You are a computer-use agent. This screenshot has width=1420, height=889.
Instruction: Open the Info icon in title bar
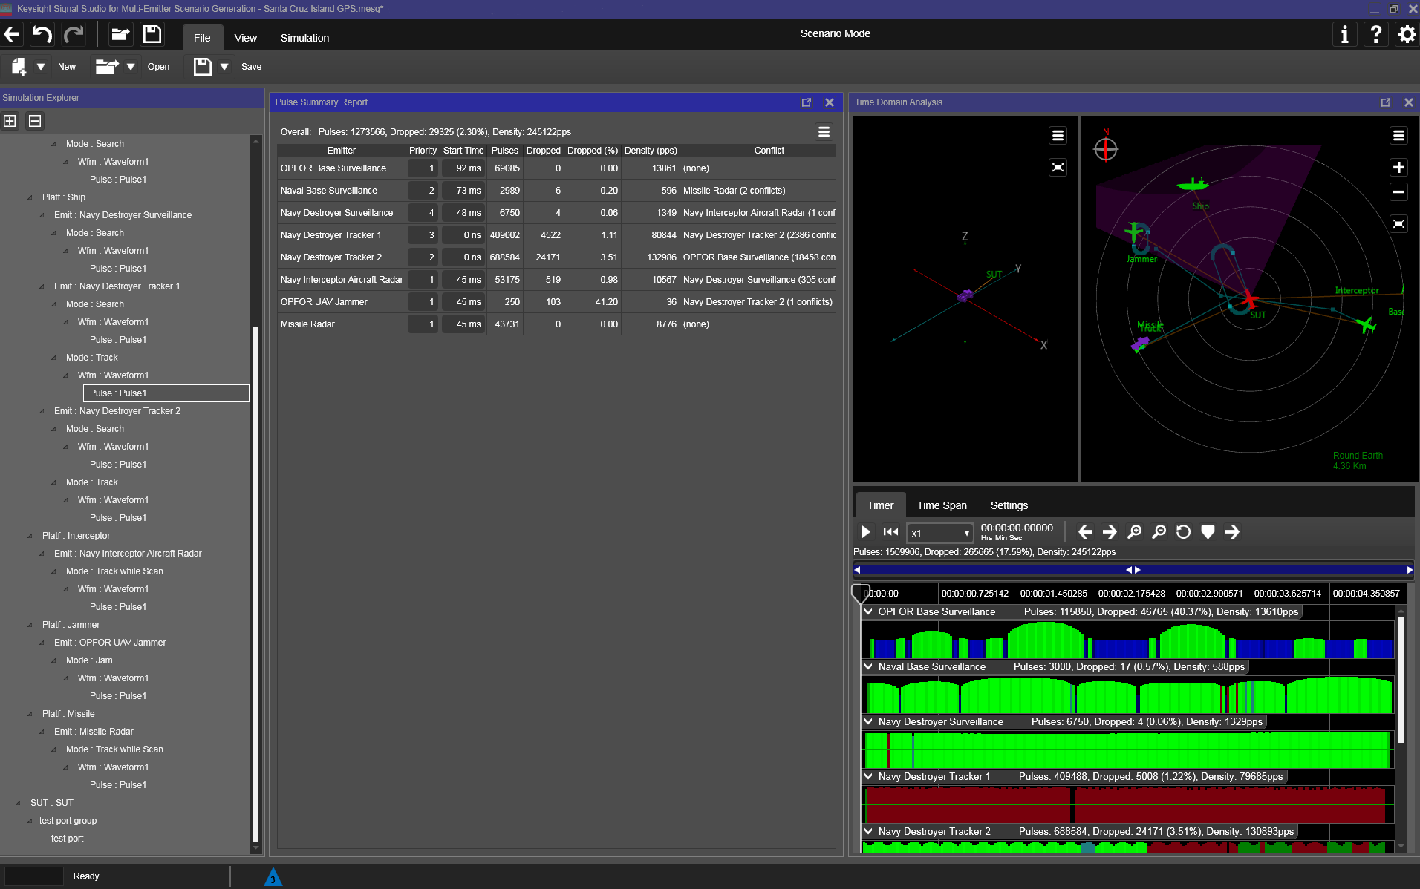pos(1344,34)
